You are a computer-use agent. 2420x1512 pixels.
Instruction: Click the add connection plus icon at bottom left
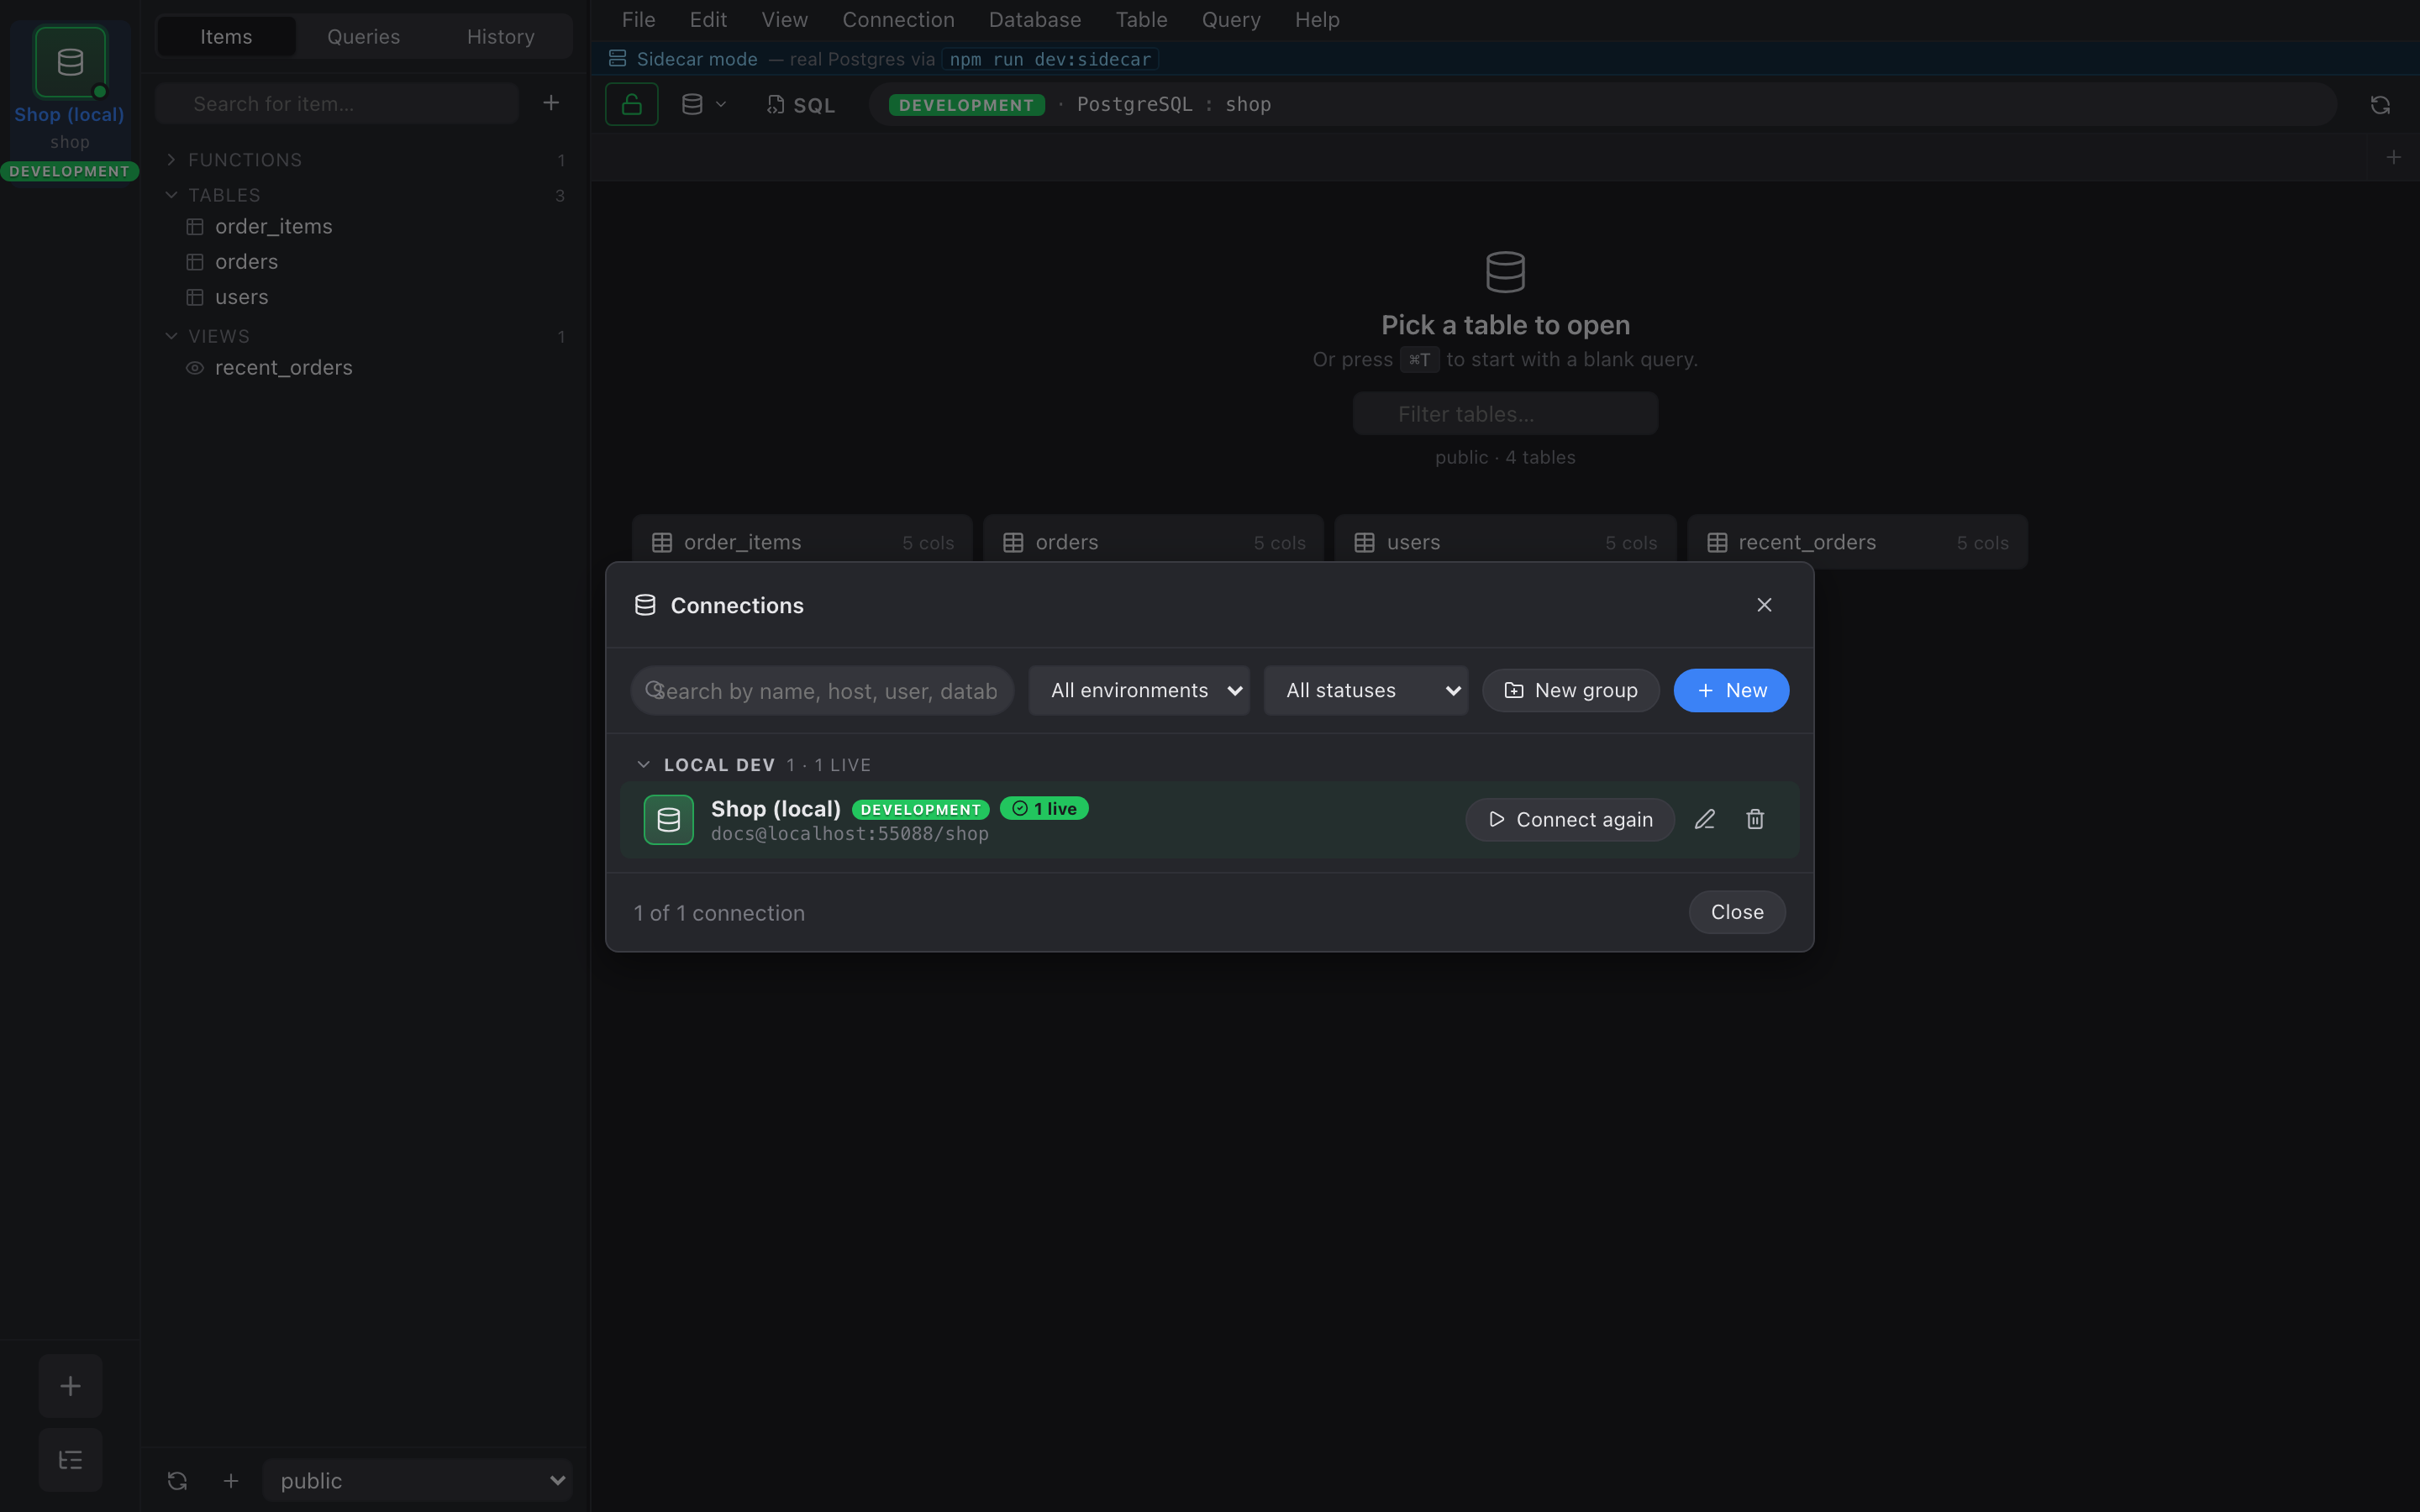pos(70,1386)
